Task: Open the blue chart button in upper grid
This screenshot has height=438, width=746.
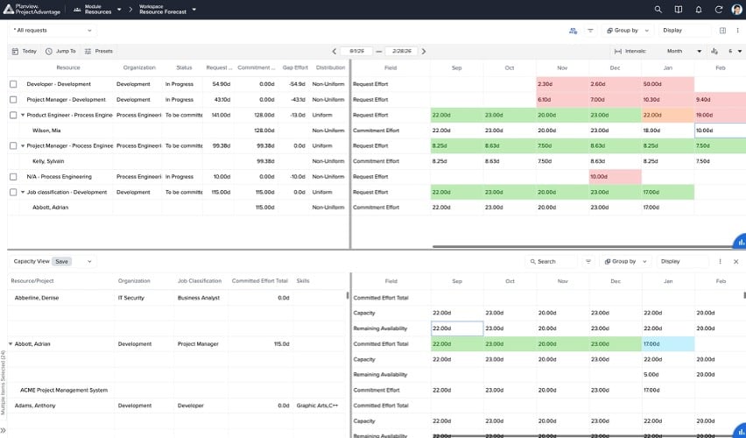Action: (x=740, y=242)
